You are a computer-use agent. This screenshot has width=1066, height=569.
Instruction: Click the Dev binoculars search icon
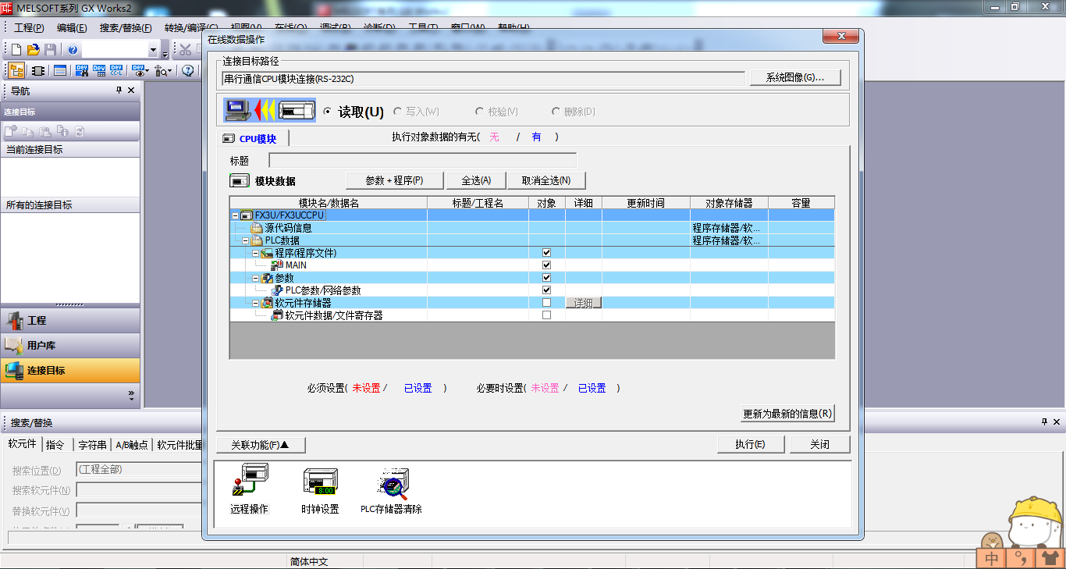[81, 70]
